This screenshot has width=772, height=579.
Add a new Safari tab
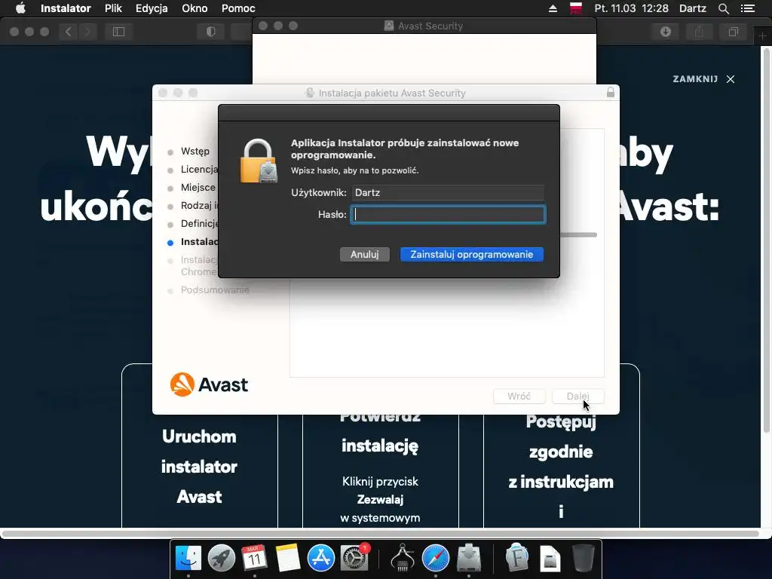click(762, 36)
